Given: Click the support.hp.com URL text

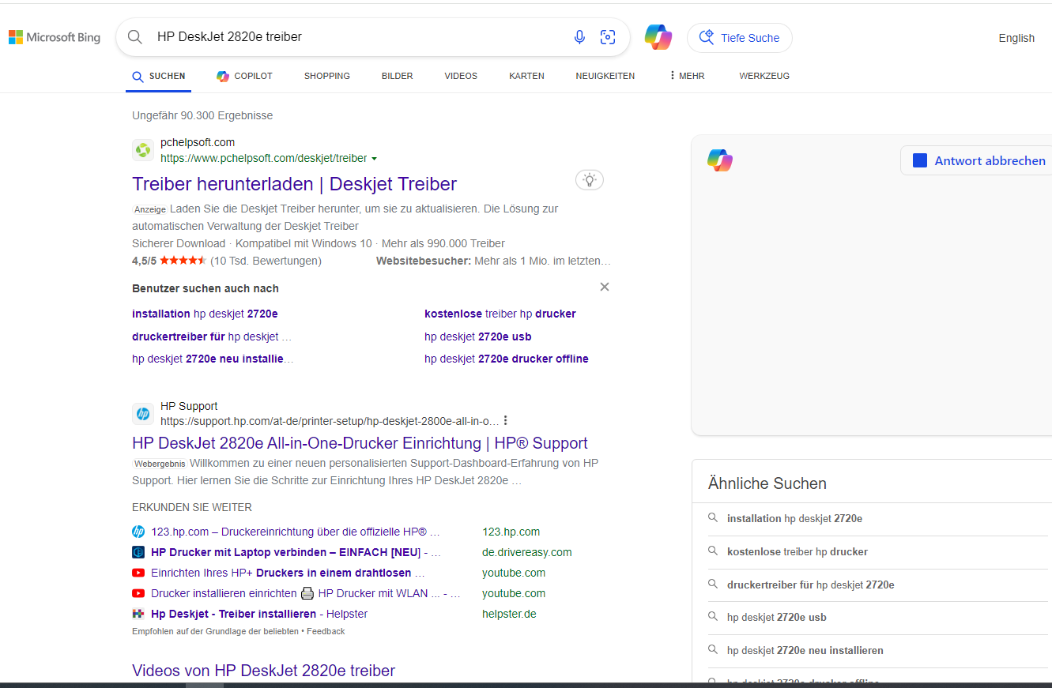Looking at the screenshot, I should click(x=330, y=421).
